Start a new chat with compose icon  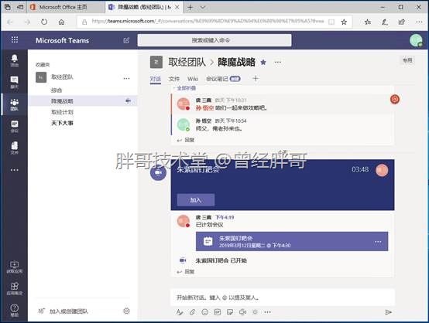point(126,40)
